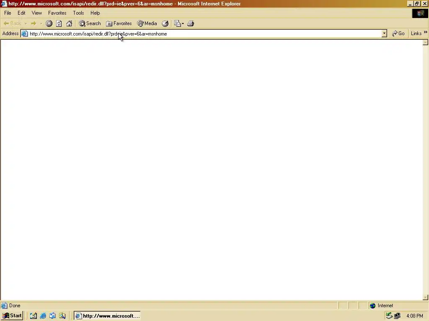Minimize the Internet Explorer window

pyautogui.click(x=410, y=3)
